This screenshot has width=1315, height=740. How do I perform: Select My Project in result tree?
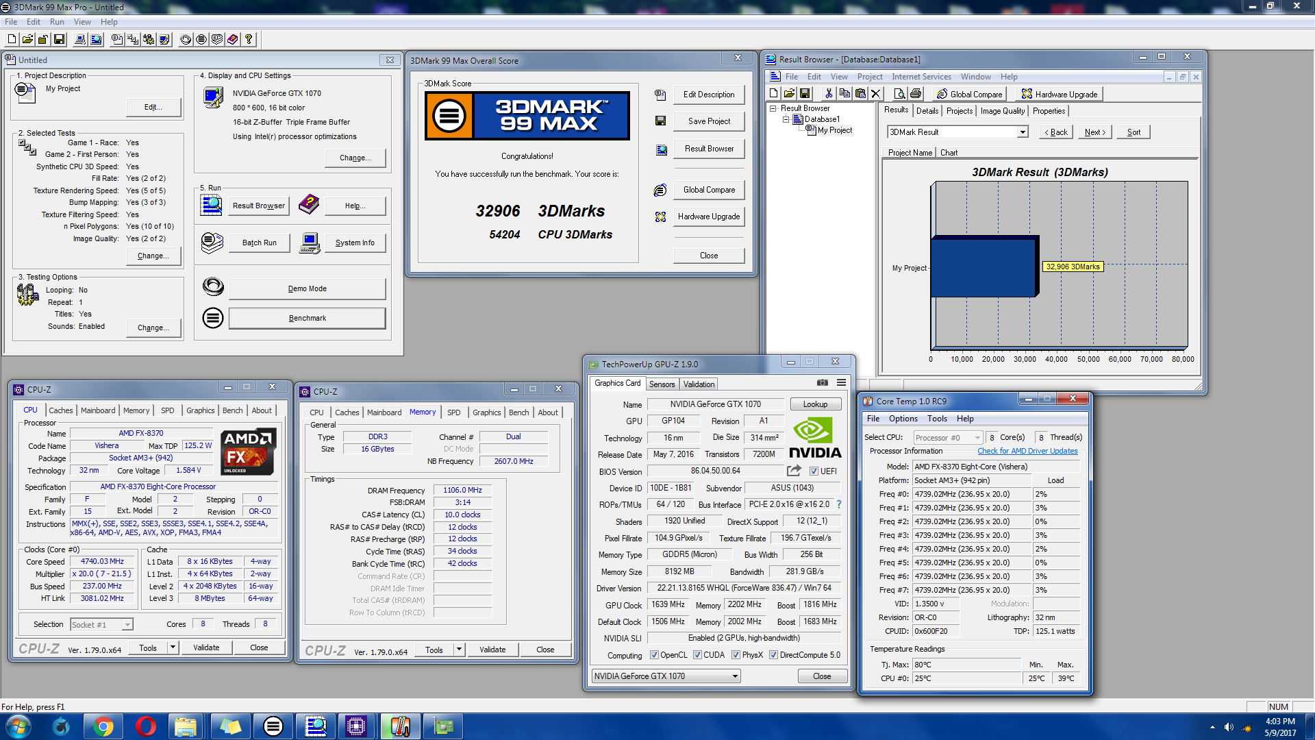coord(835,130)
